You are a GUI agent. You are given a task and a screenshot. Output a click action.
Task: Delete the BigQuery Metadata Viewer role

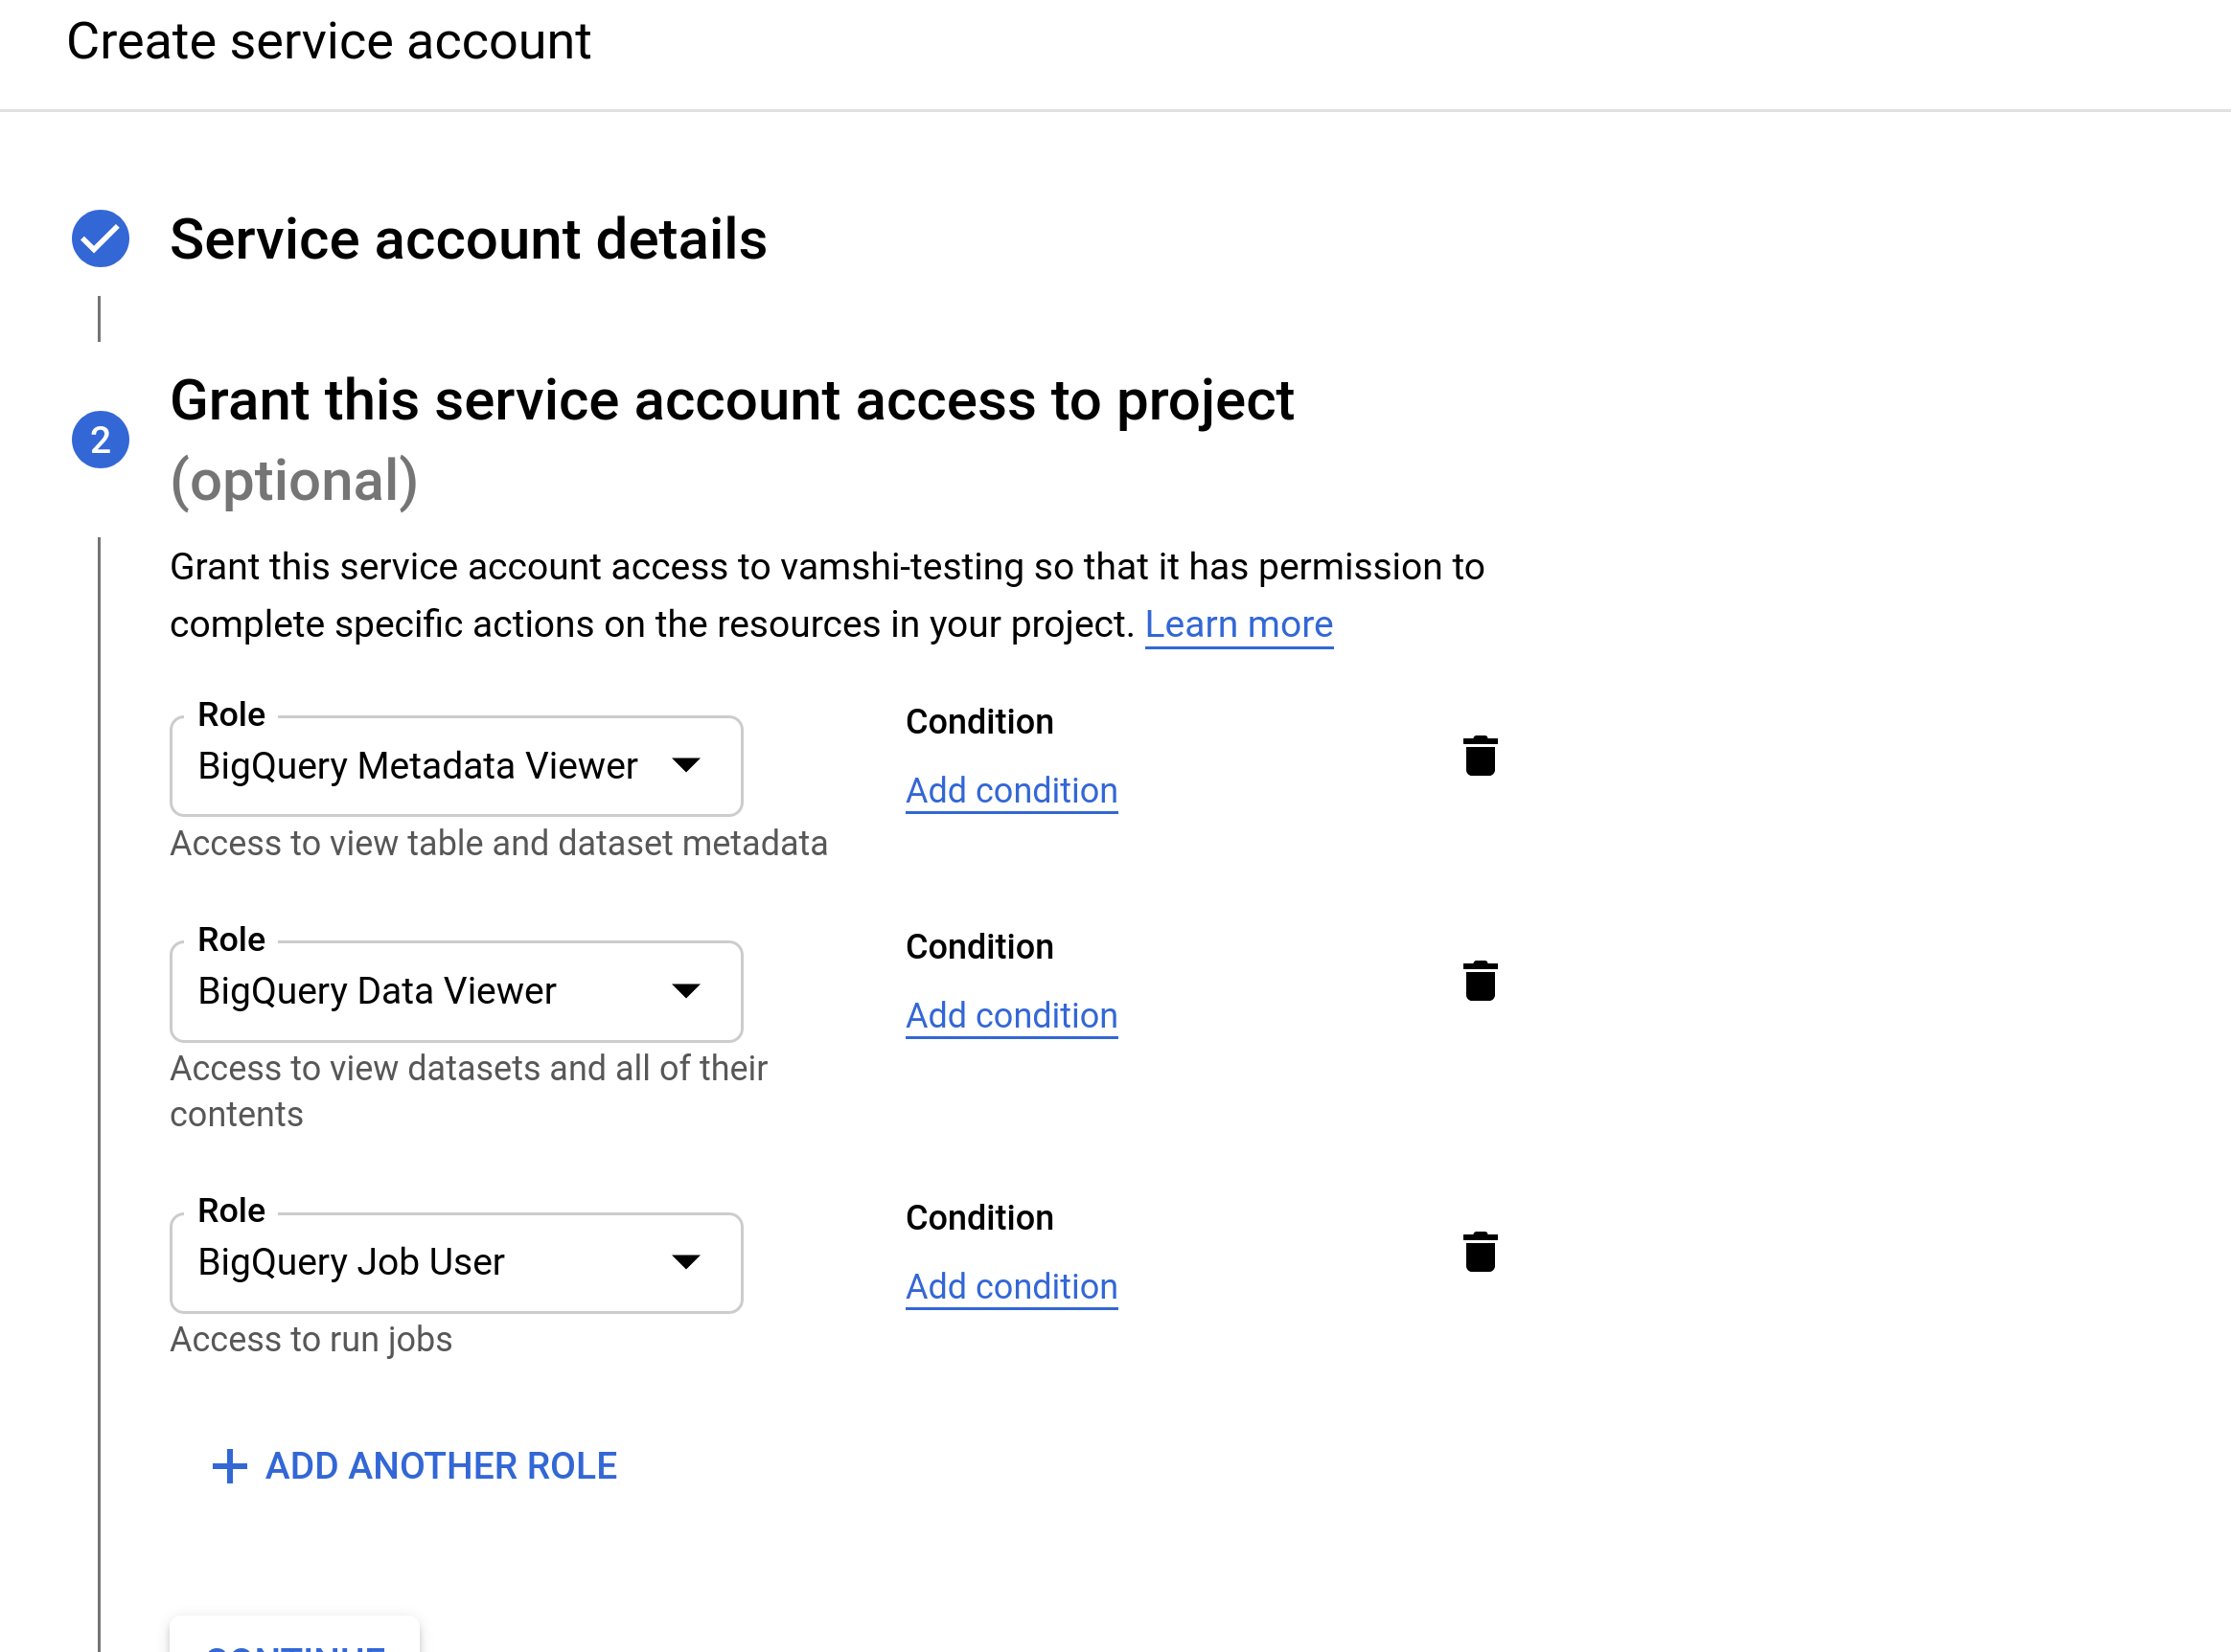(1481, 757)
